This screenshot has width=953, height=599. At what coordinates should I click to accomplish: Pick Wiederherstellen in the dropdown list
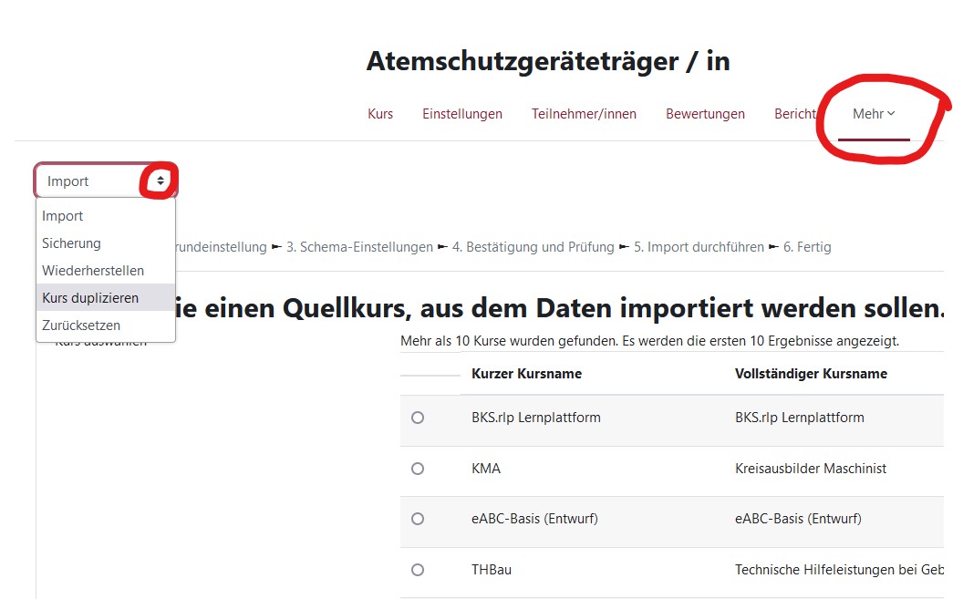tap(93, 271)
